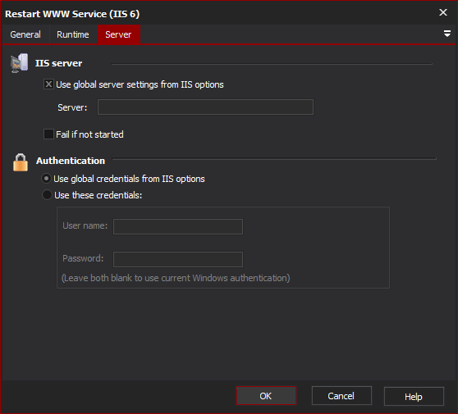Screen dimensions: 458x414
Task: Focus the Password field
Action: coord(178,259)
